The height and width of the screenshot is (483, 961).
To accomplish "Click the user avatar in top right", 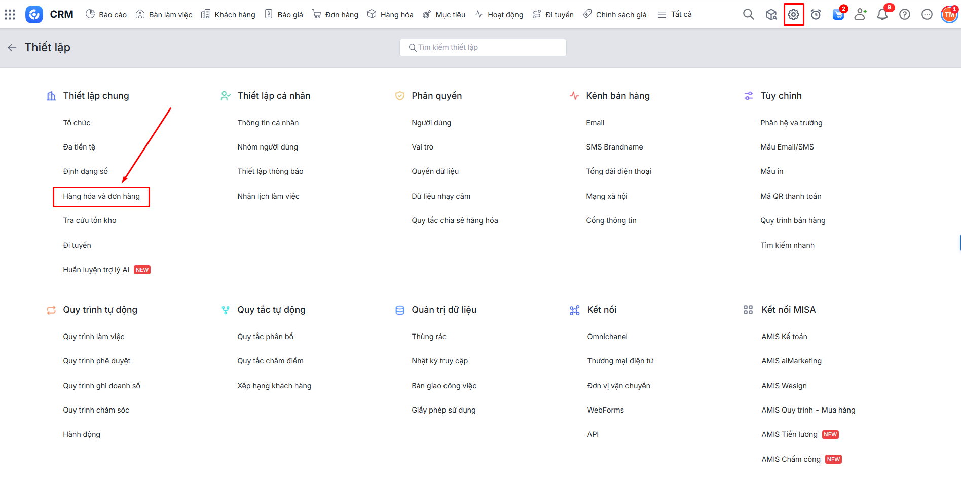I will click(x=949, y=15).
